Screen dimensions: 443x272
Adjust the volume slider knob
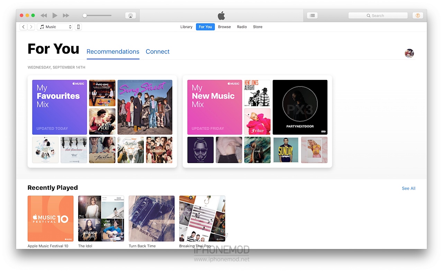coord(84,16)
